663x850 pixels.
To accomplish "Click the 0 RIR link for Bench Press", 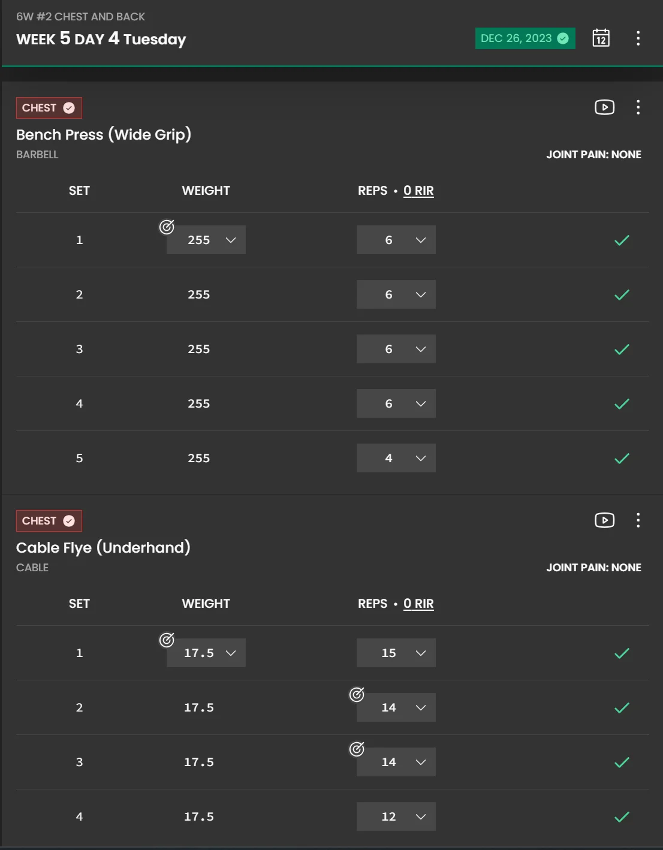I will coord(418,191).
